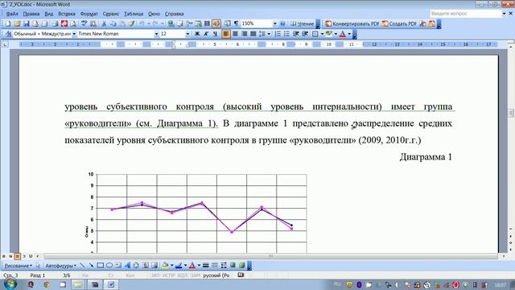Viewport: 515px width, 290px height.
Task: Show nonprinting paragraph marks
Action: [236, 23]
